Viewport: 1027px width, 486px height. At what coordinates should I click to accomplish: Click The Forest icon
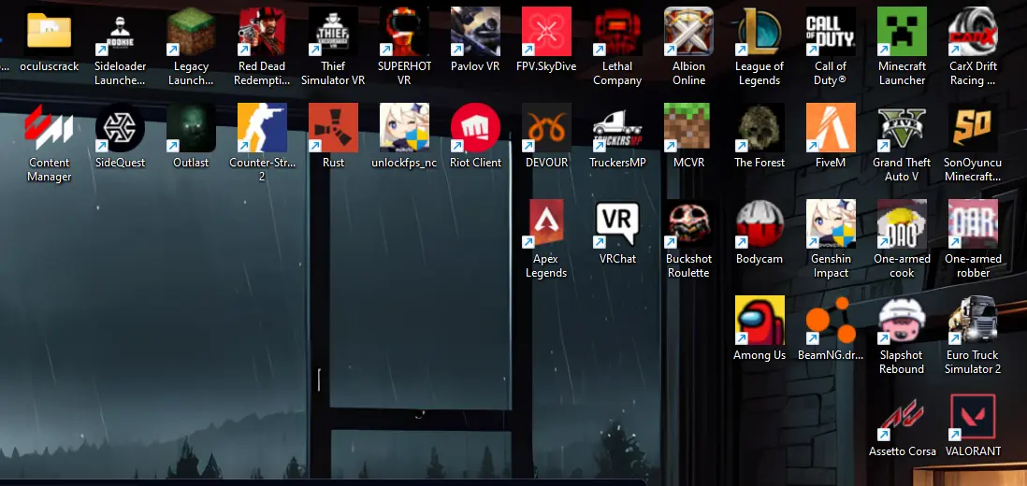pyautogui.click(x=759, y=128)
